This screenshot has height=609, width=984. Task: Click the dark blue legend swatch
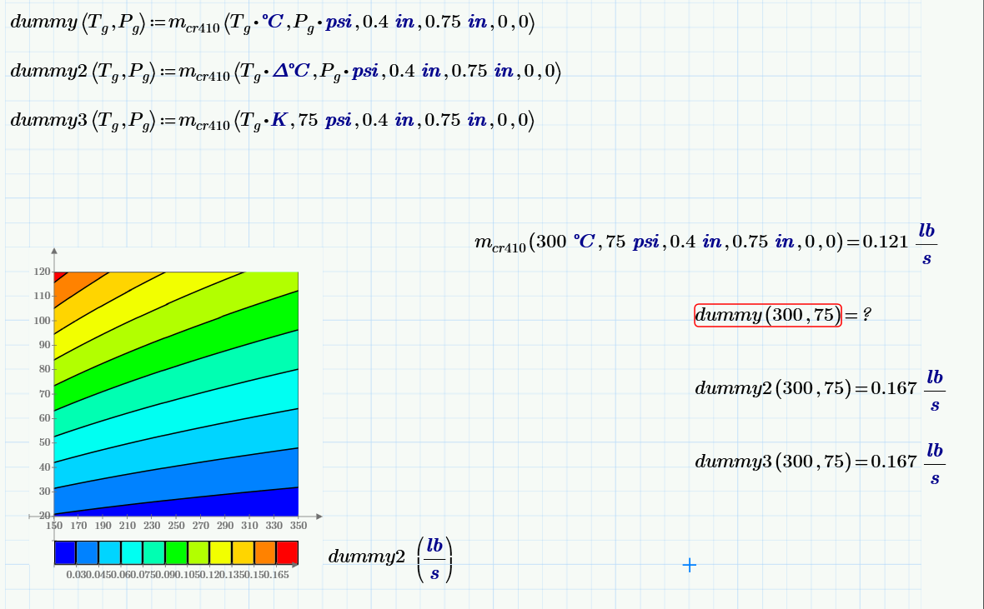tap(65, 552)
